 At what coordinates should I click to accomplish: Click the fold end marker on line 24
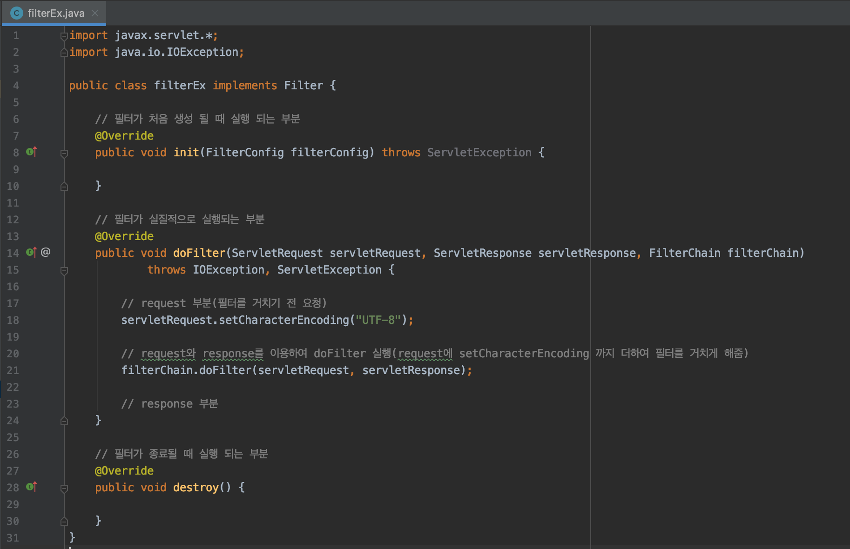[64, 421]
